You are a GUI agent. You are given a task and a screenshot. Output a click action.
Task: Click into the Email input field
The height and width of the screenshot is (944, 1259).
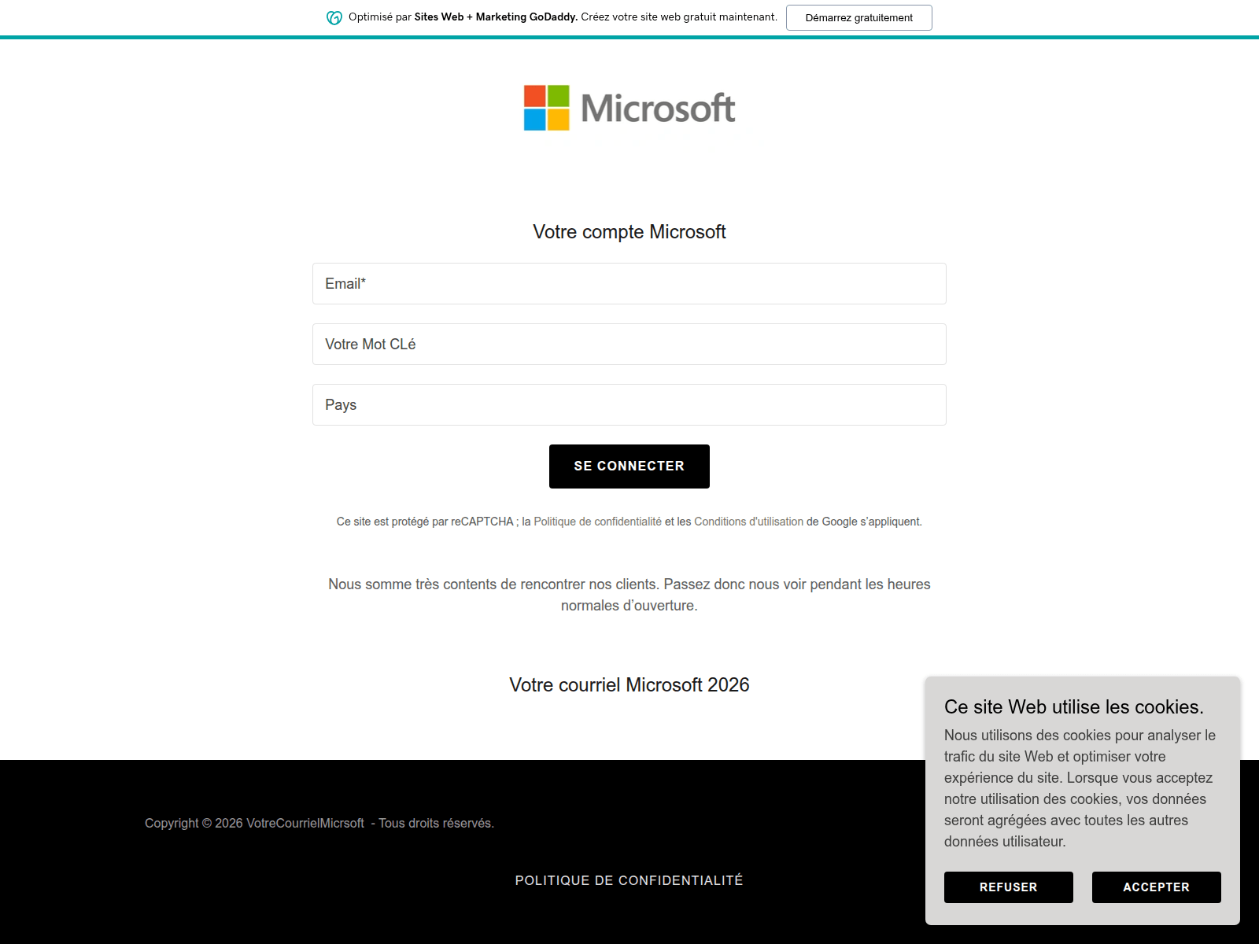coord(629,283)
